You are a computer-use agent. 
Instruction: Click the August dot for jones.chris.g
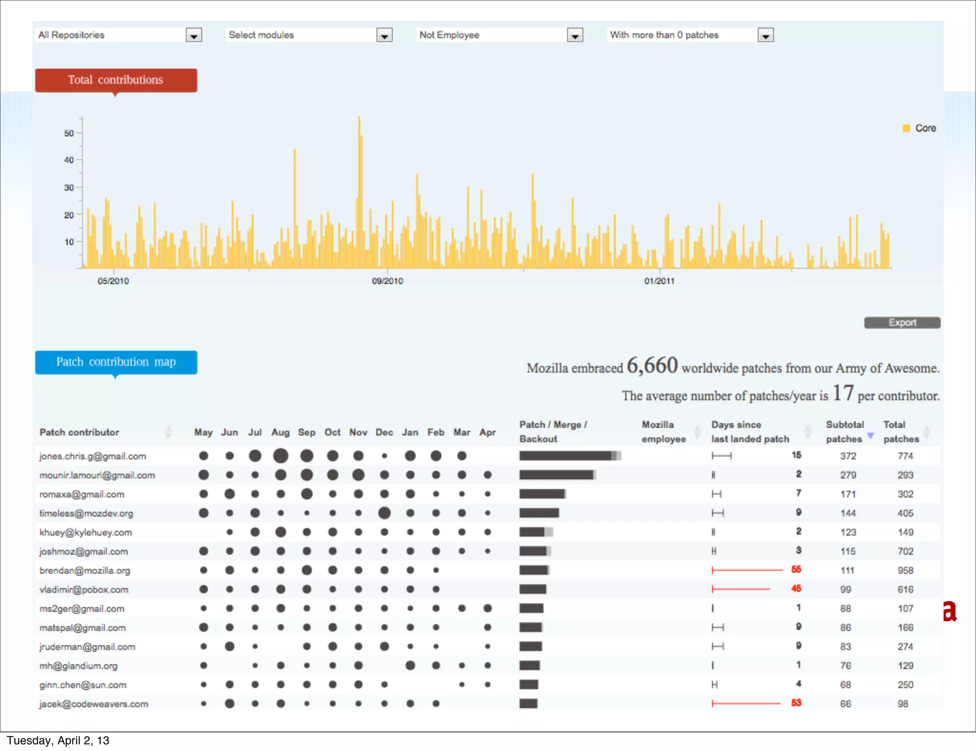coord(281,456)
